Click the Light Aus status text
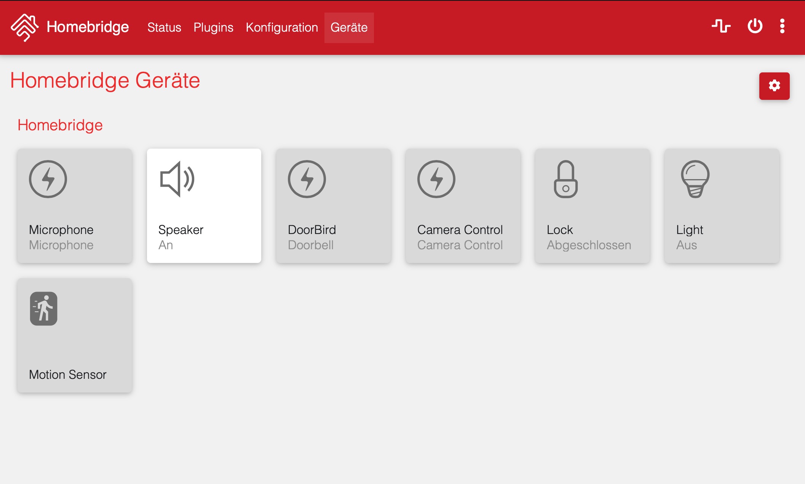This screenshot has height=484, width=805. click(x=687, y=245)
